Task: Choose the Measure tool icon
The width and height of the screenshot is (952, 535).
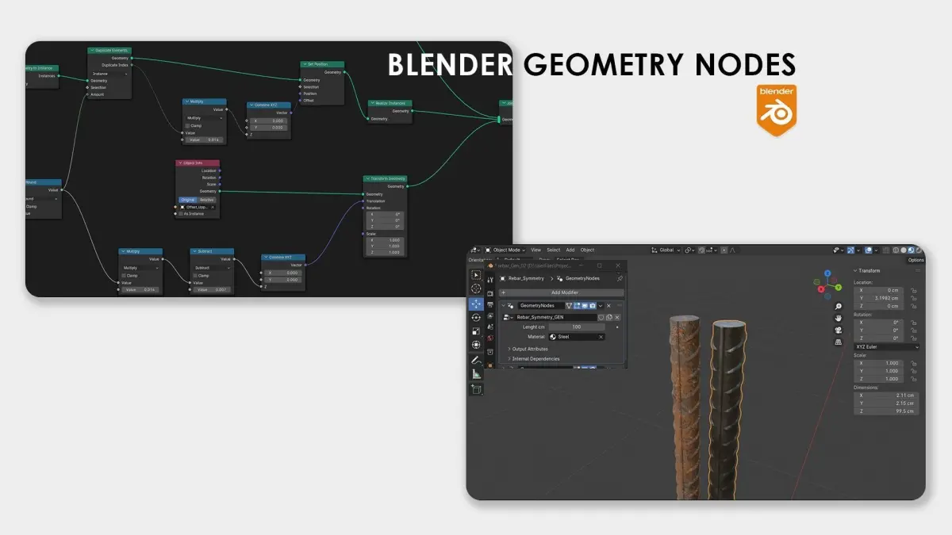Action: click(x=476, y=373)
